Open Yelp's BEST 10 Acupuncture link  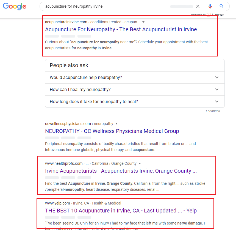(121, 211)
